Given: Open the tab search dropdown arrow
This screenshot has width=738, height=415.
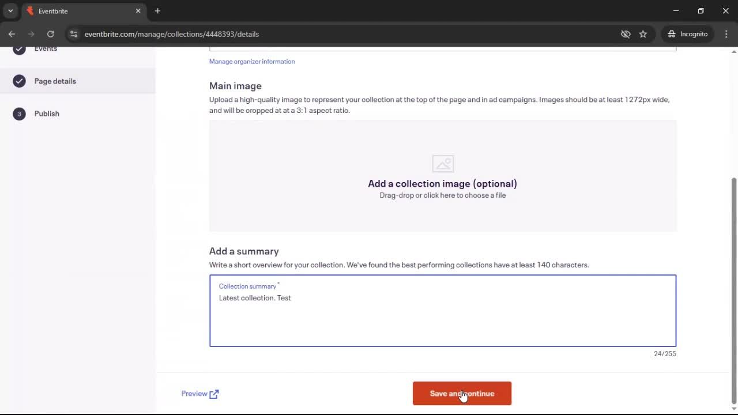Looking at the screenshot, I should click(x=10, y=11).
